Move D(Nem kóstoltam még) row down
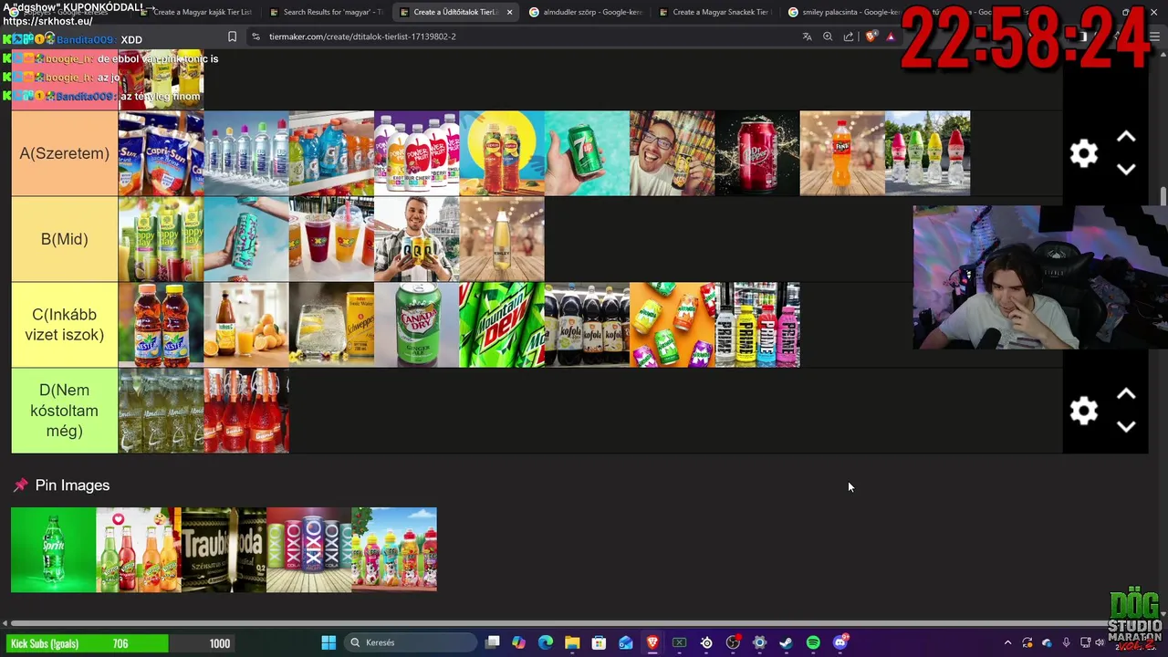 1126,427
